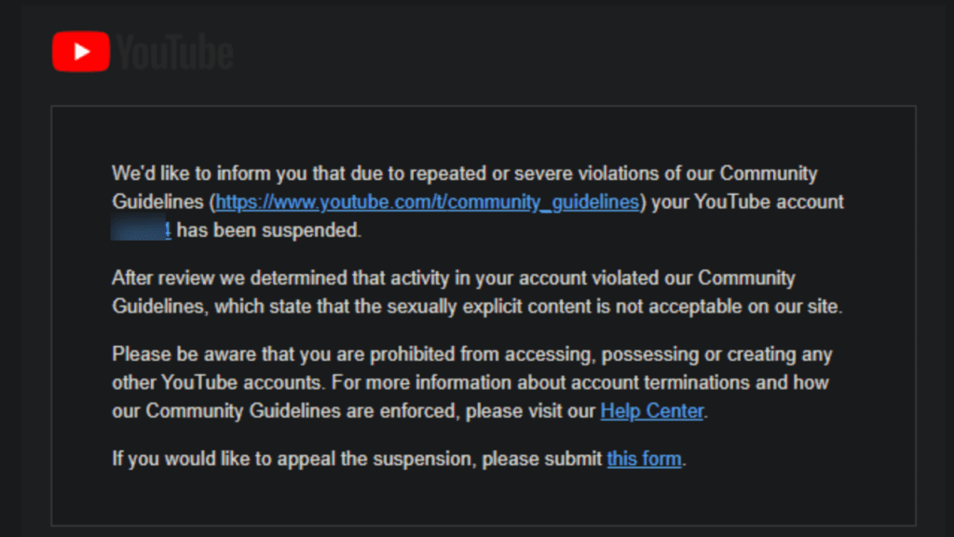Open the Help Center link
Viewport: 954px width, 537px height.
pos(651,410)
